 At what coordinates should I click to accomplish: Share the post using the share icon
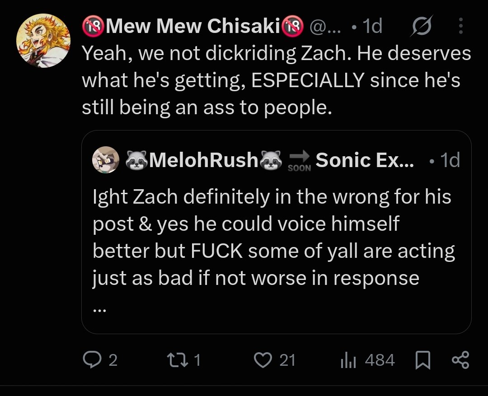[x=460, y=360]
